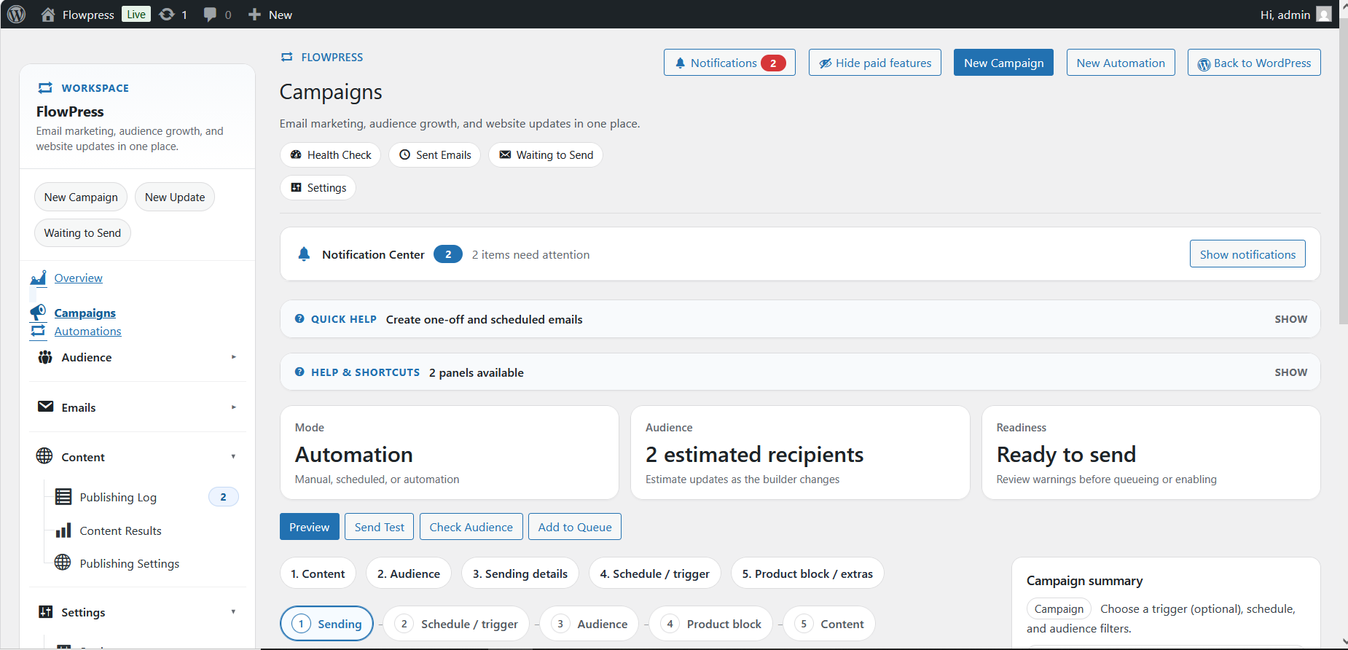Expand the Emails sidebar section arrow
1348x650 pixels.
(234, 407)
